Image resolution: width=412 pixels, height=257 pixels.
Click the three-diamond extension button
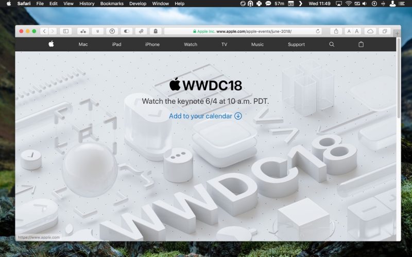pyautogui.click(x=83, y=31)
